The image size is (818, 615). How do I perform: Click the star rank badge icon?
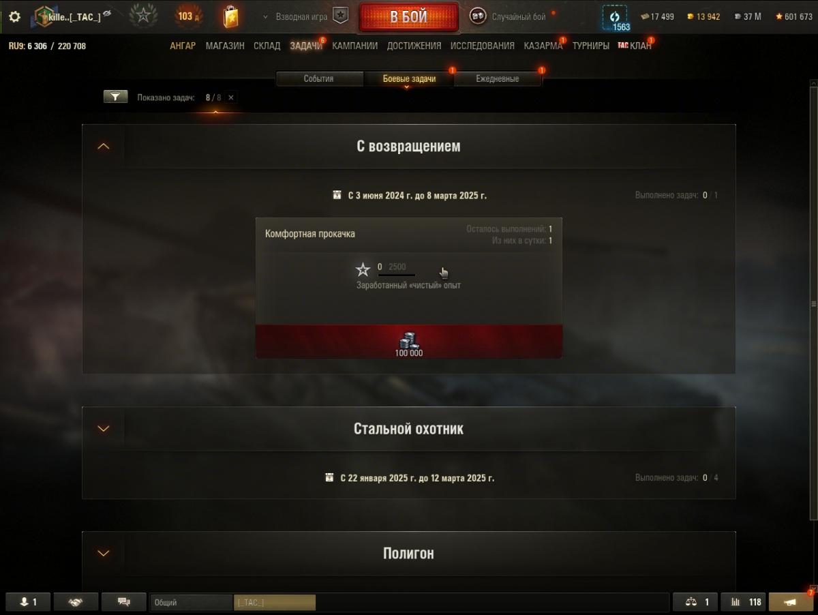pos(143,16)
